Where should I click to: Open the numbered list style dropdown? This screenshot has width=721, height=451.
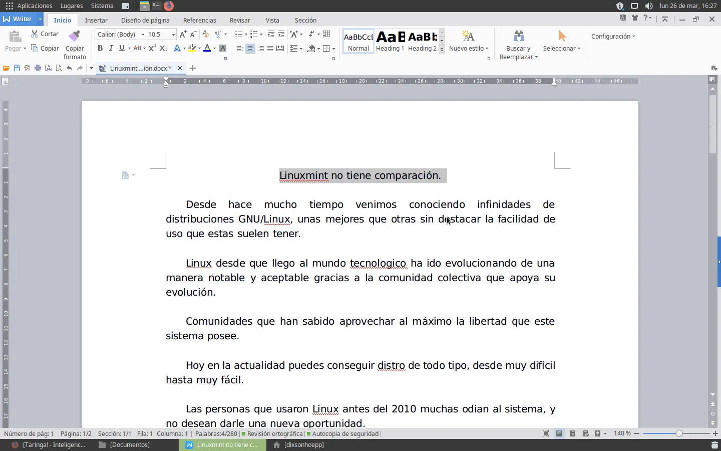click(x=261, y=34)
